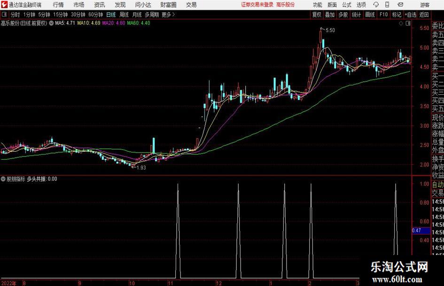Click the 证券交易未登录 login link
The width and height of the screenshot is (444, 286).
pyautogui.click(x=257, y=5)
